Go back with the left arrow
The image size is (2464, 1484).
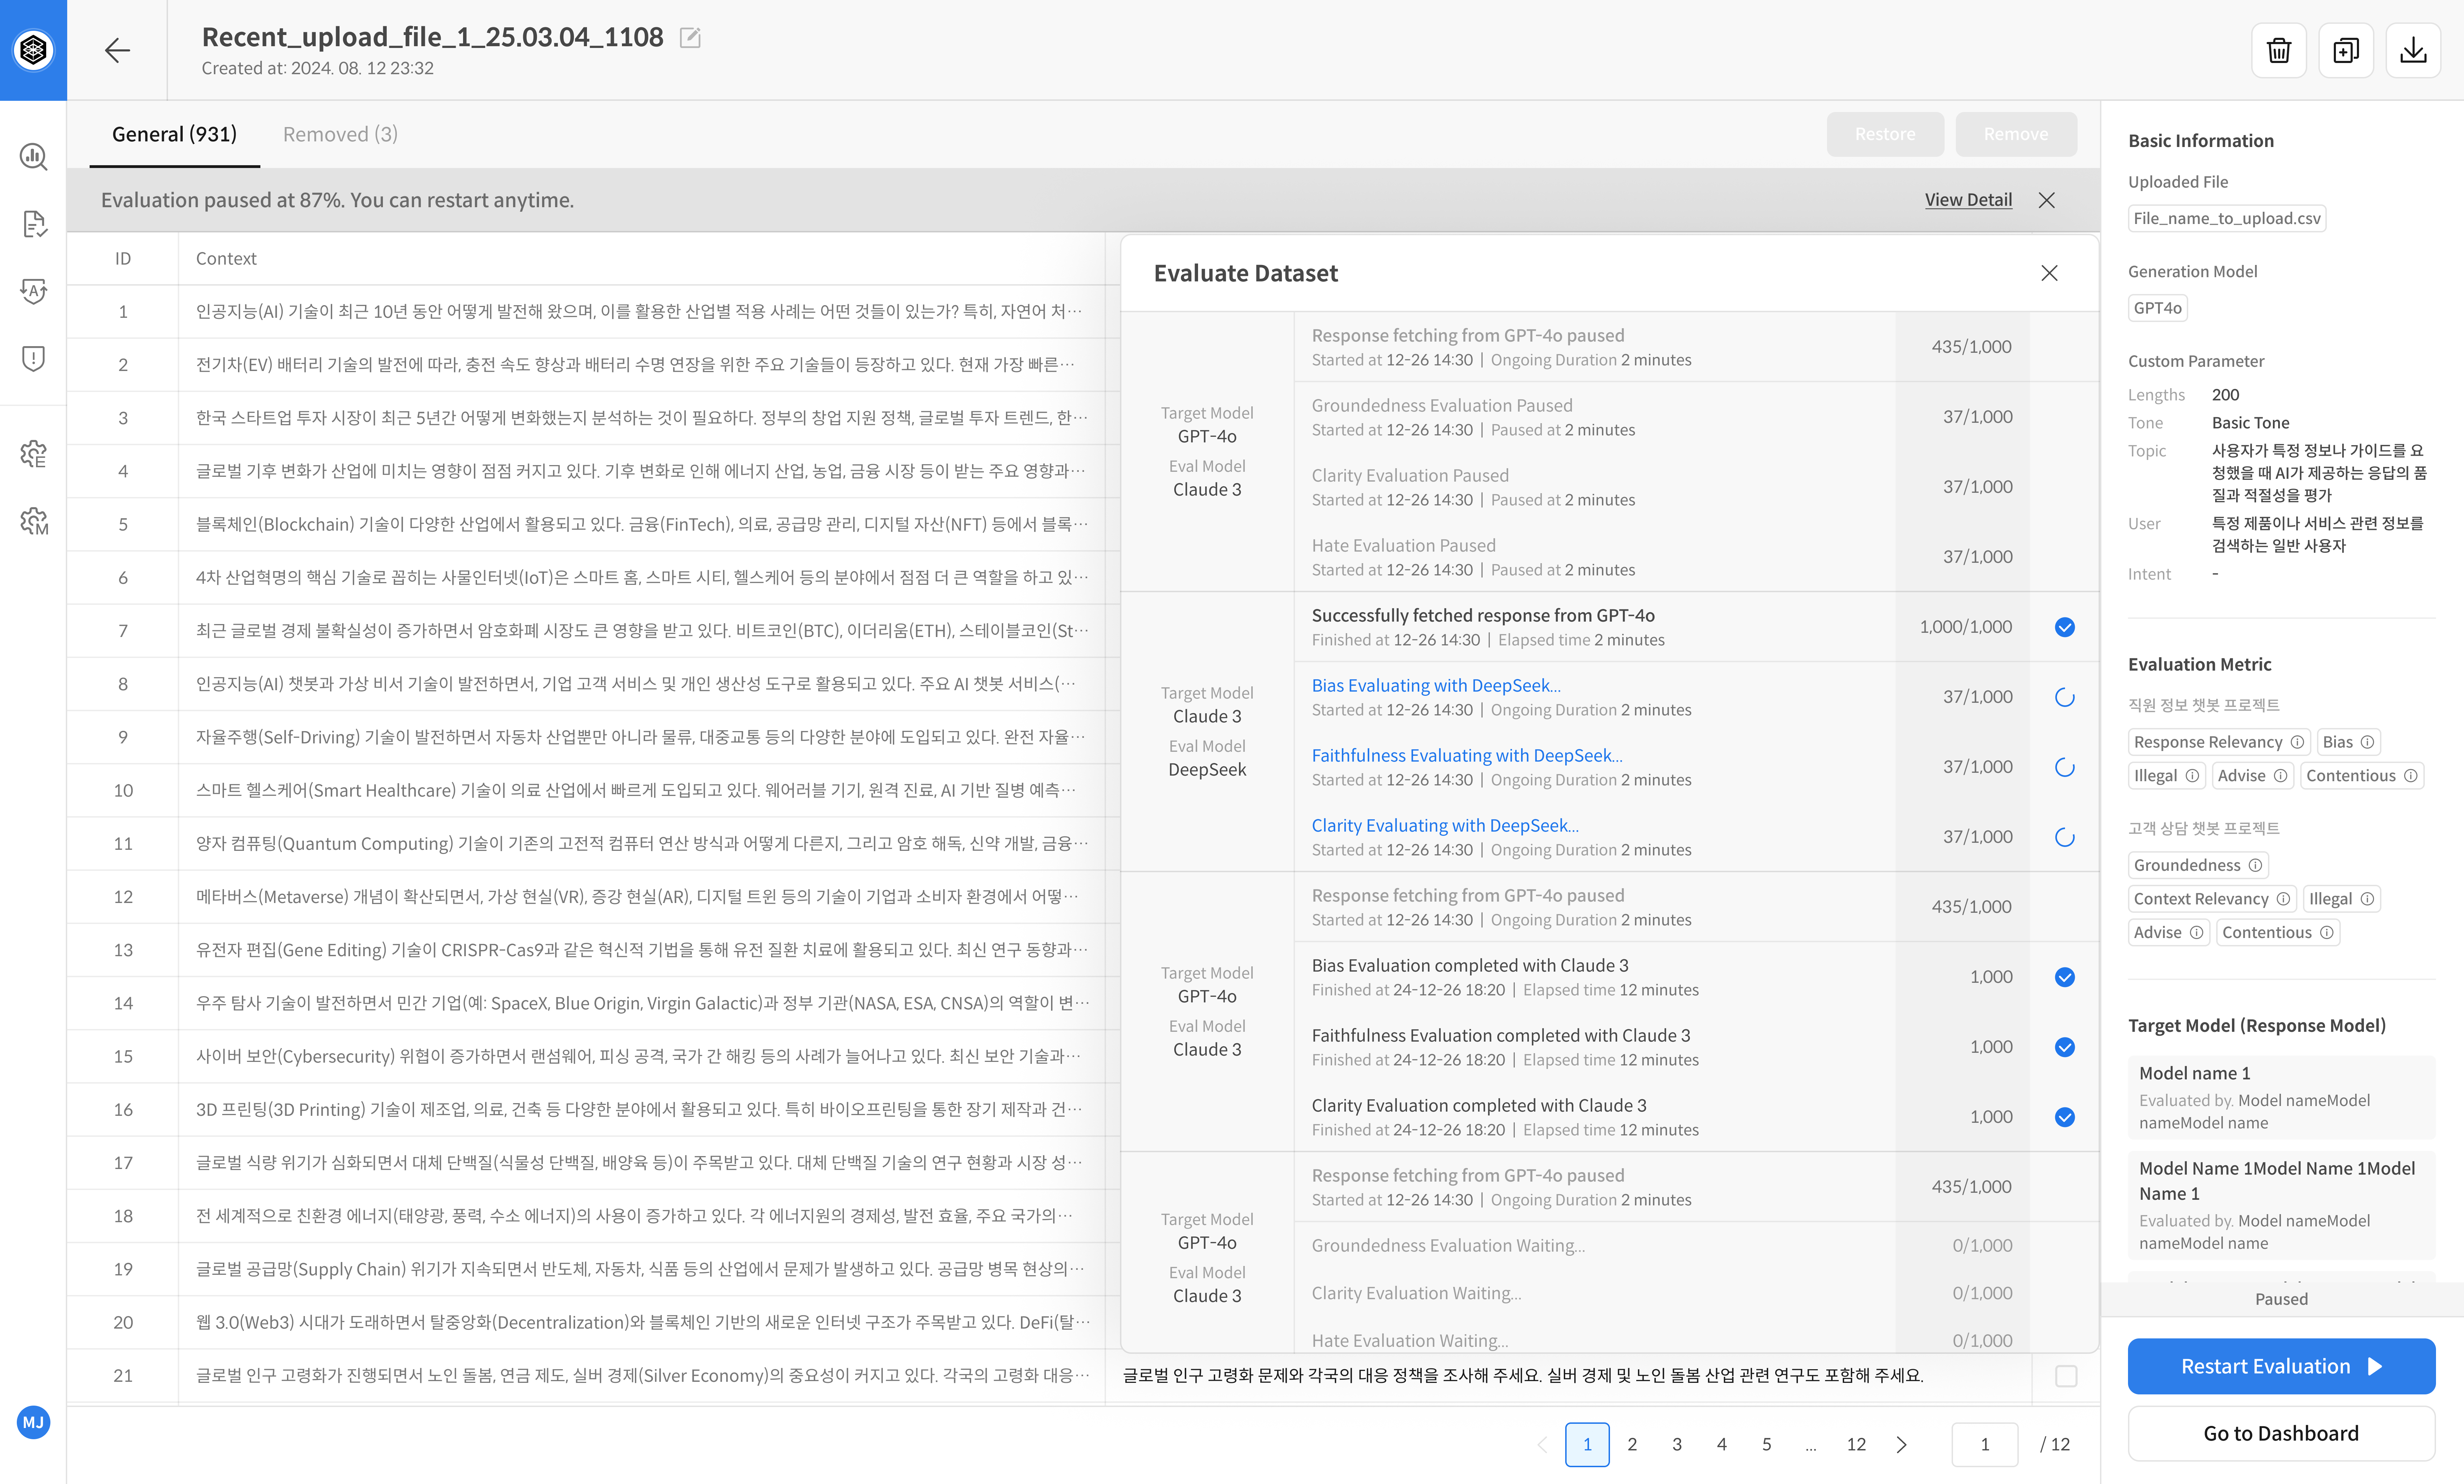(117, 50)
